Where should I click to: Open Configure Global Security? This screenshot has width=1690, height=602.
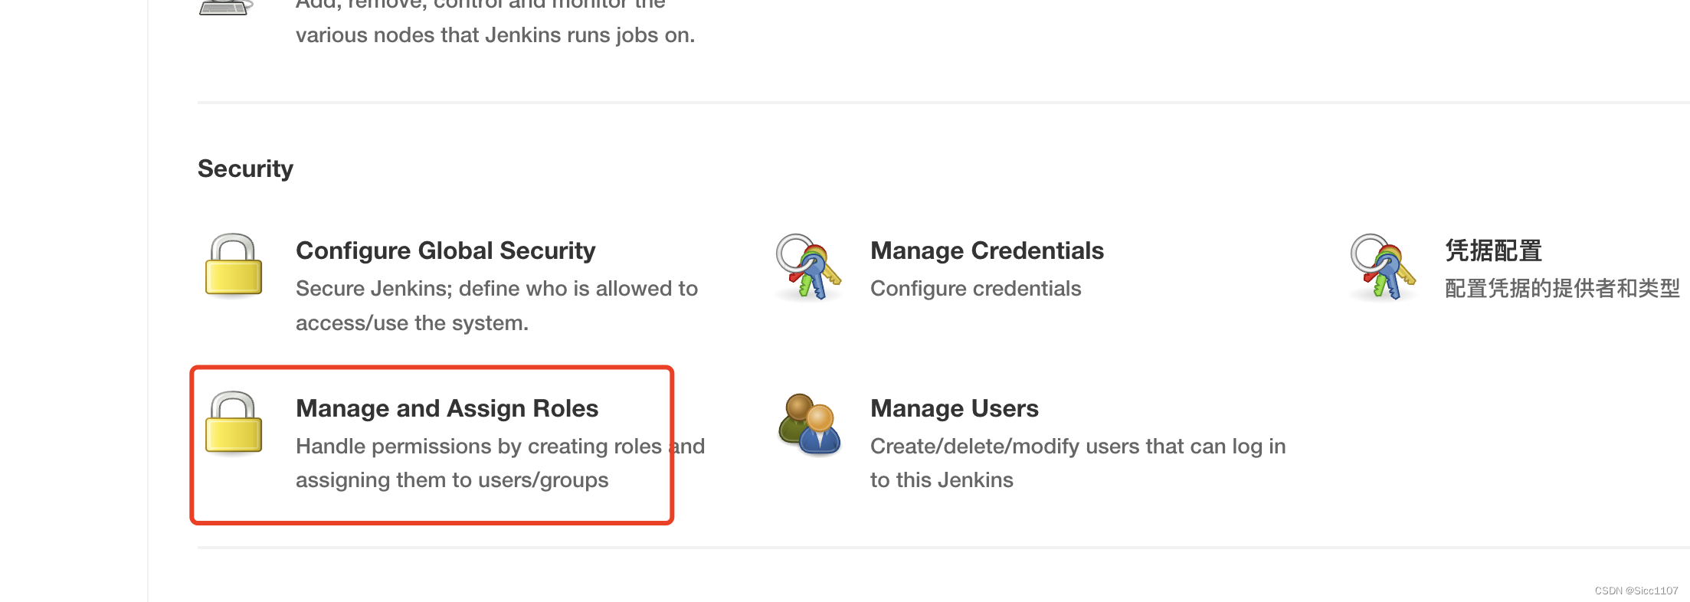coord(445,250)
